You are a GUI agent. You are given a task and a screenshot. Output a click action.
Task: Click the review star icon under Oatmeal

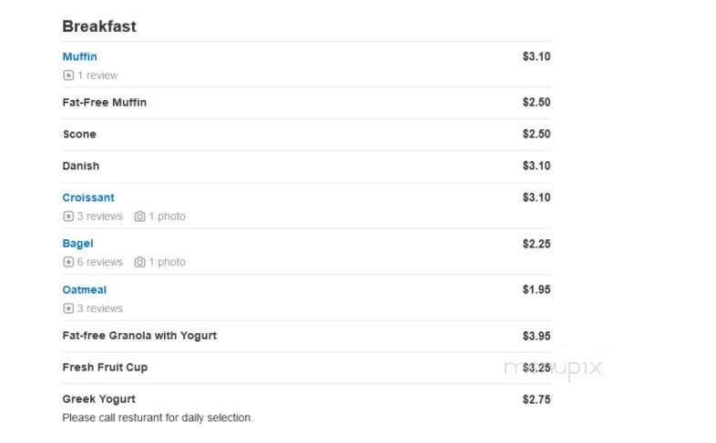(x=68, y=308)
